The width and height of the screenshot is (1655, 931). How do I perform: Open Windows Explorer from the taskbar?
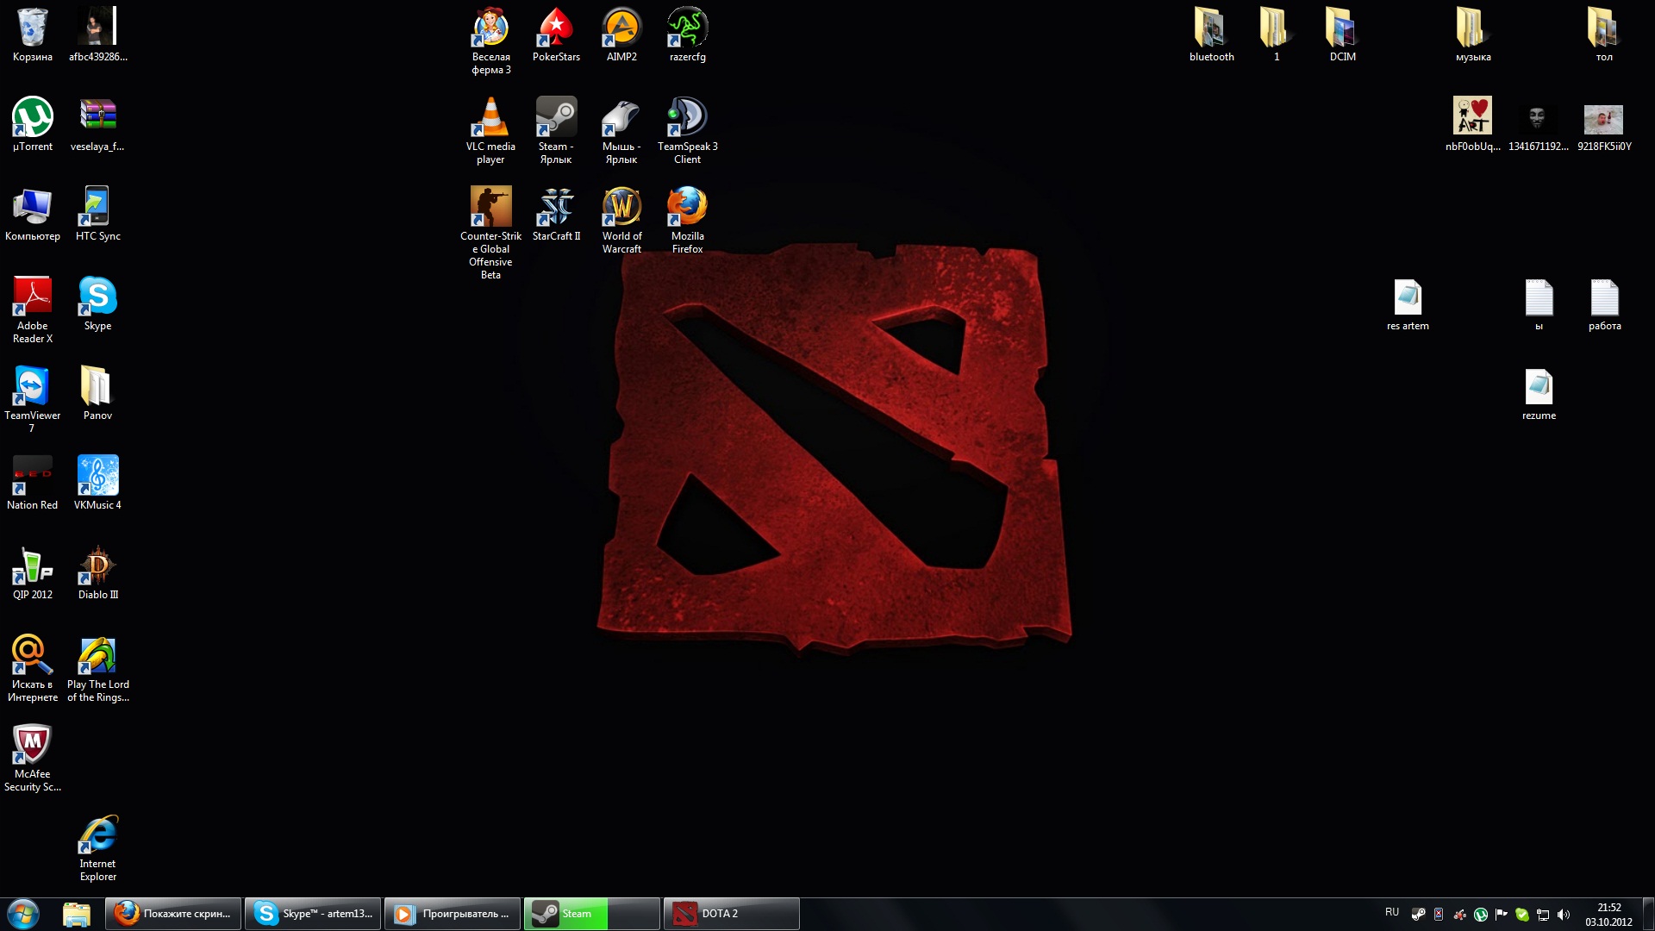pyautogui.click(x=77, y=914)
